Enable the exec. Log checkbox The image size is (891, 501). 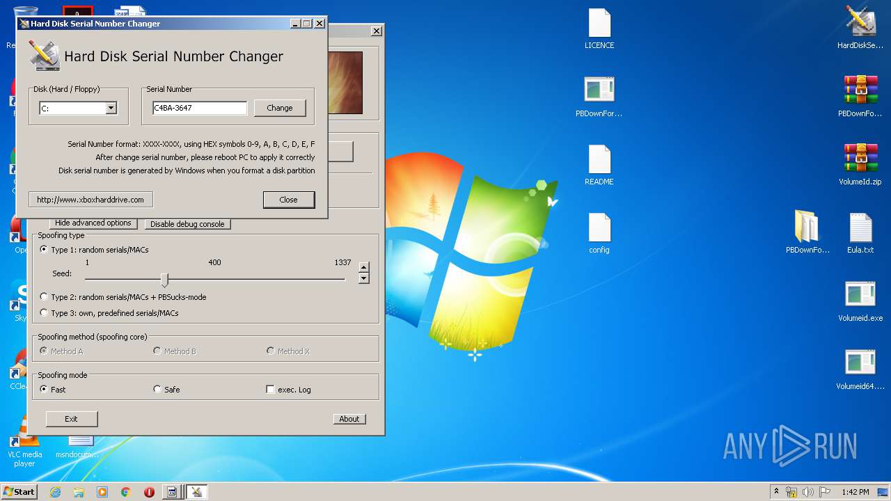point(289,390)
